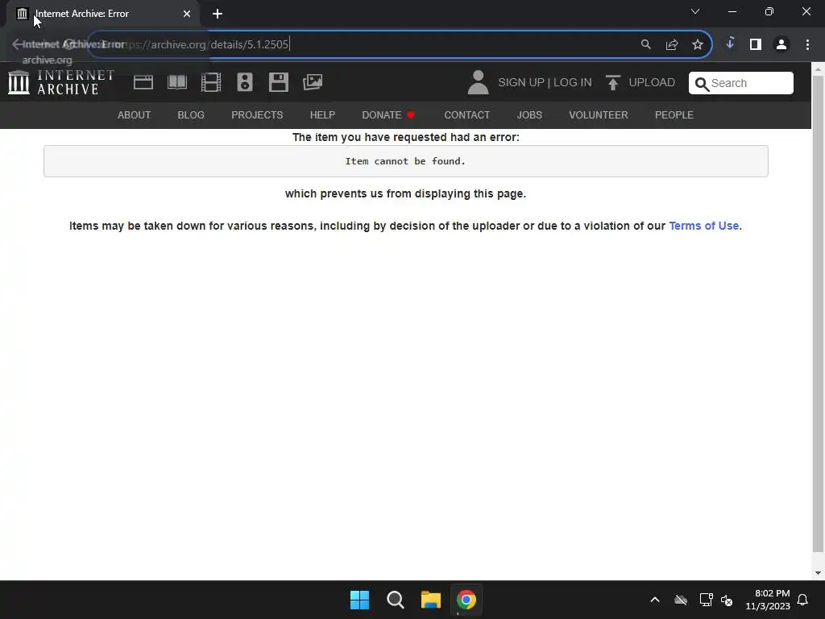The width and height of the screenshot is (825, 619).
Task: Click the user avatar icon
Action: pyautogui.click(x=478, y=83)
